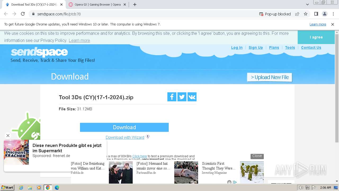Open the Chrome profile menu

pos(325,14)
